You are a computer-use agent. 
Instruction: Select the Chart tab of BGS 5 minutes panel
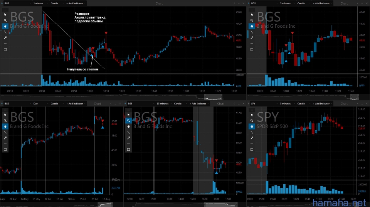point(344,3)
